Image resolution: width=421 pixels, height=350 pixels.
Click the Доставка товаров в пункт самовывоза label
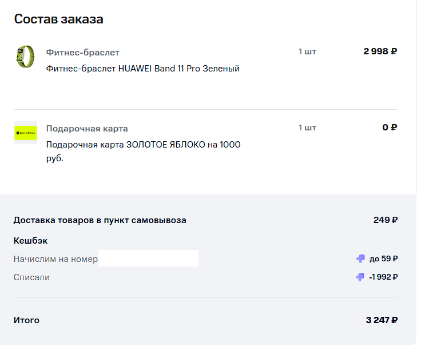[x=100, y=220]
